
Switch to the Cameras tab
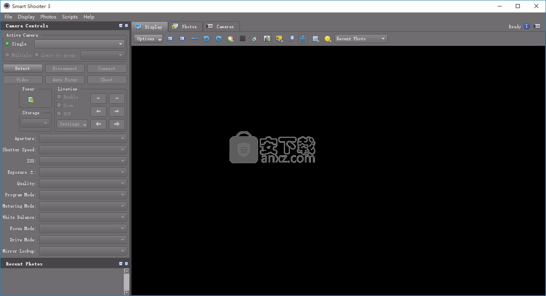[221, 27]
